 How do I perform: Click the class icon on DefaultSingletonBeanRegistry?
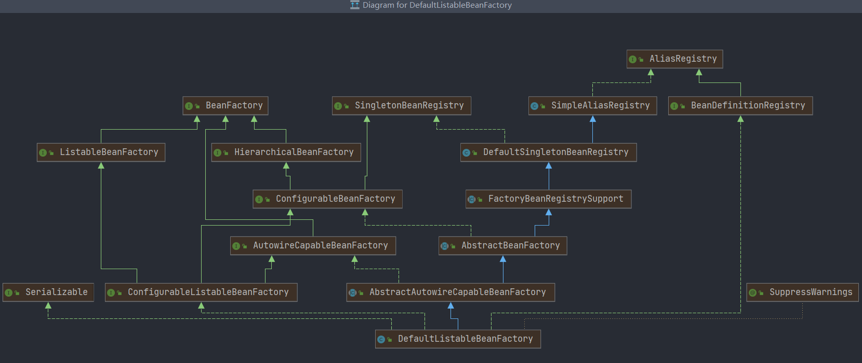466,152
